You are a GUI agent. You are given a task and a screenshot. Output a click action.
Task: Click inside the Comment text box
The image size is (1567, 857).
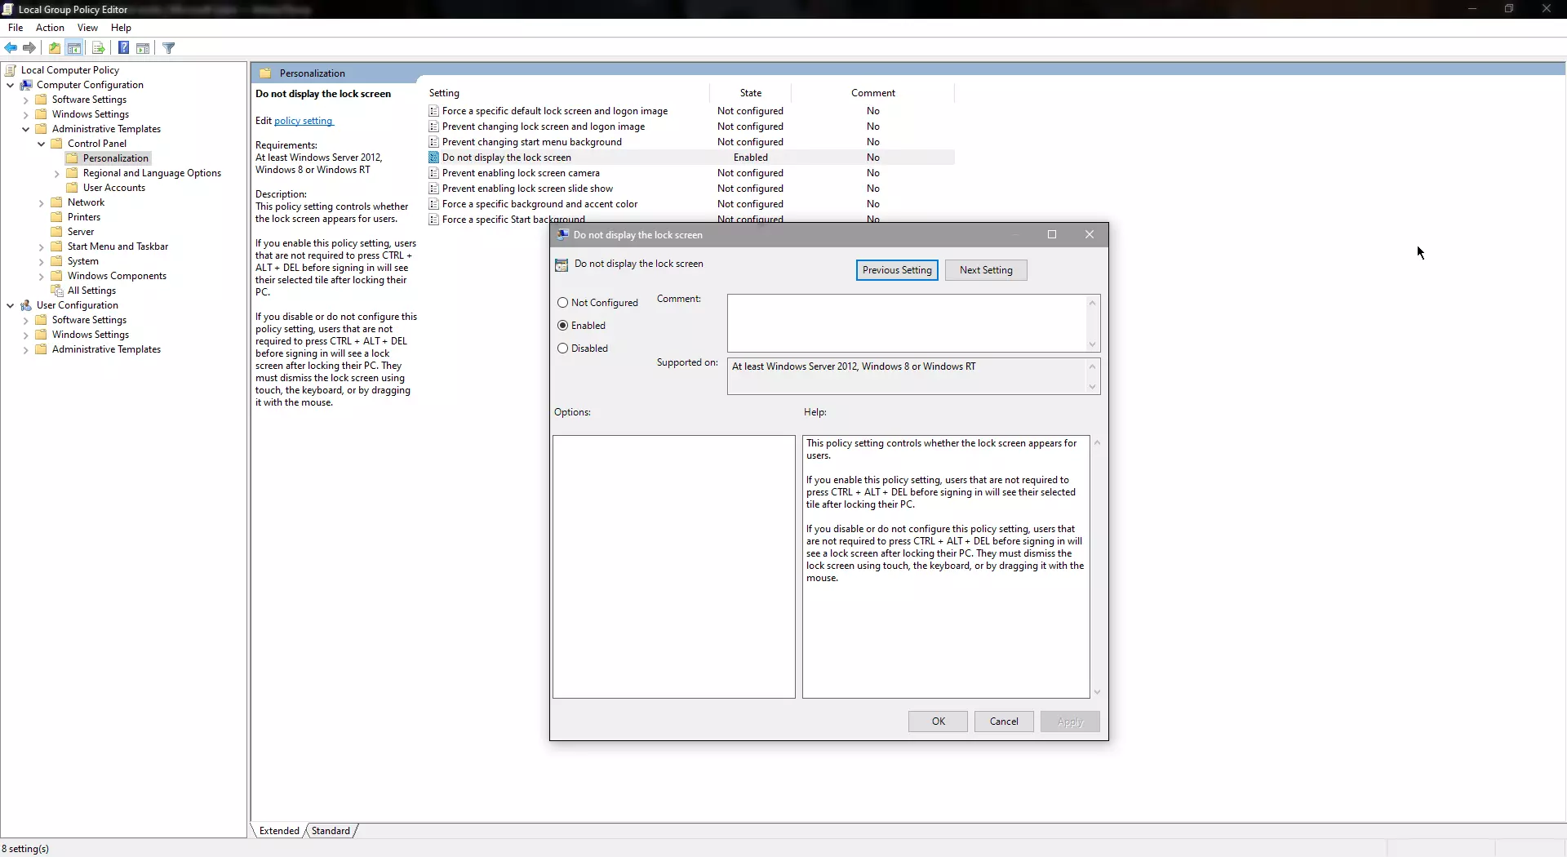tap(907, 323)
